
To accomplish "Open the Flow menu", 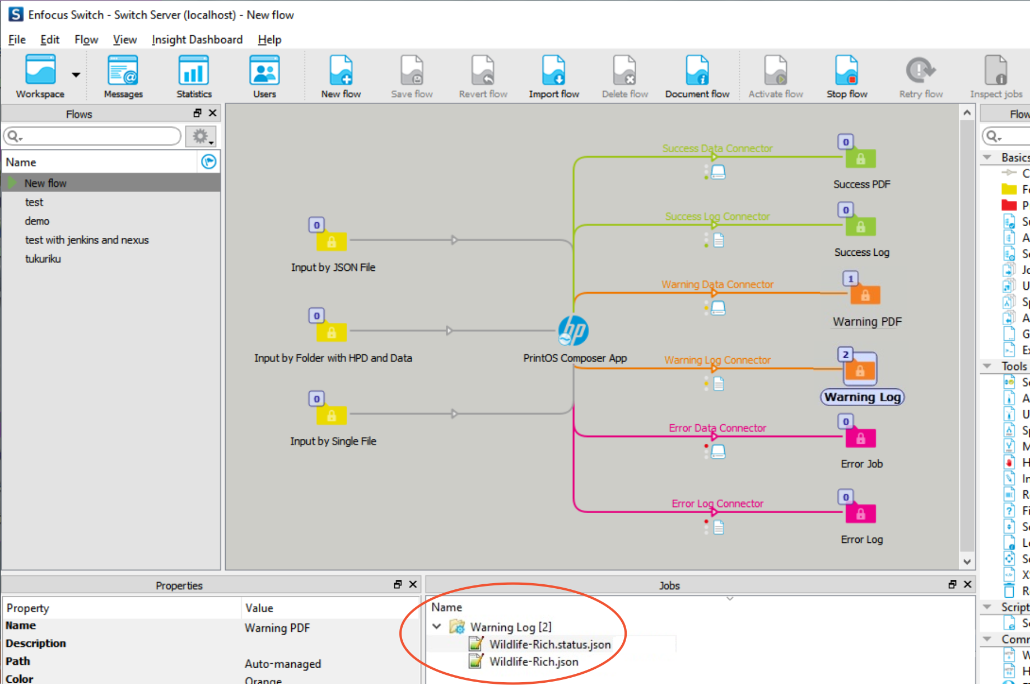I will [85, 39].
